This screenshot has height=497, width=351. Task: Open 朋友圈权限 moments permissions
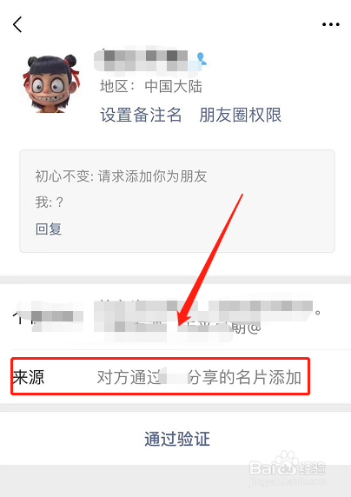pyautogui.click(x=241, y=115)
